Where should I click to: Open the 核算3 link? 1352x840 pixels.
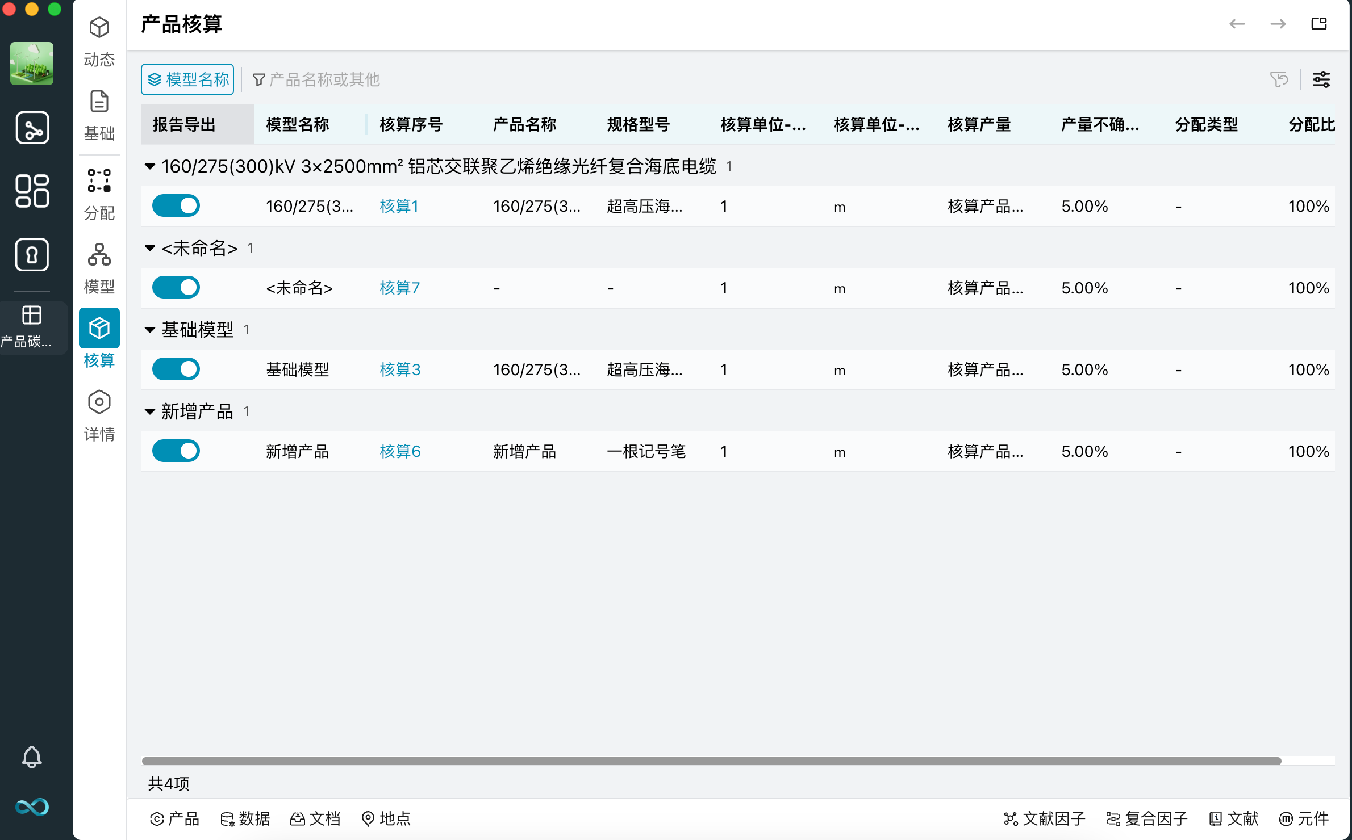click(400, 369)
